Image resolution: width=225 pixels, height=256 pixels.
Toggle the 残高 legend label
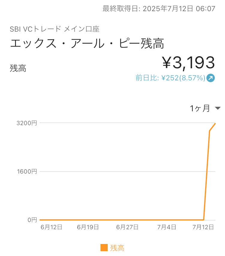coord(117,248)
